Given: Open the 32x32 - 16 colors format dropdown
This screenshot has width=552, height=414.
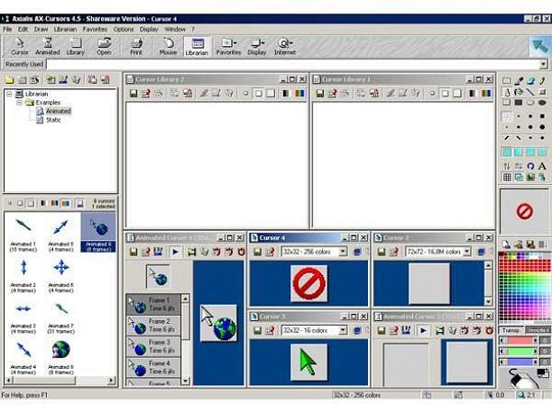Looking at the screenshot, I should click(x=343, y=330).
